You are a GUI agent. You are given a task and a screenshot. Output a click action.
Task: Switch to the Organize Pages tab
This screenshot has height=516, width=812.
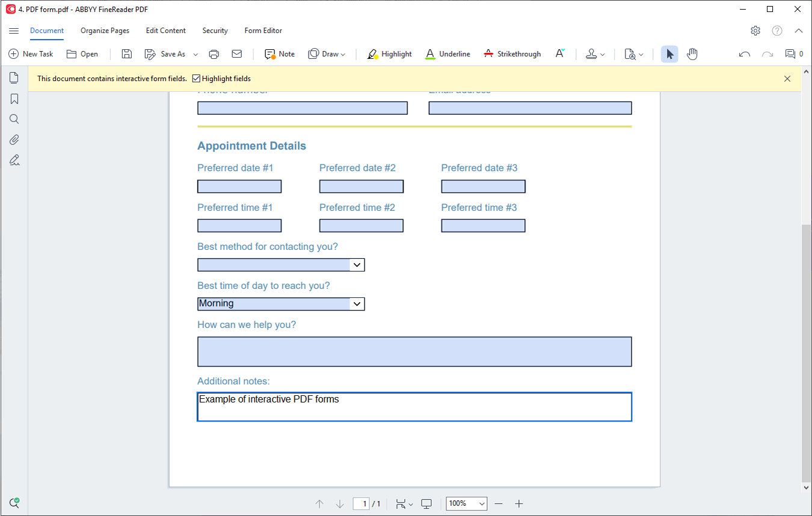105,31
